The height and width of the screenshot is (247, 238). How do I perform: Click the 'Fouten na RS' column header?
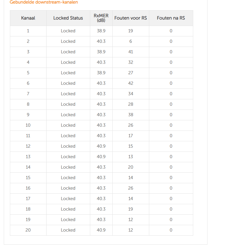171,18
